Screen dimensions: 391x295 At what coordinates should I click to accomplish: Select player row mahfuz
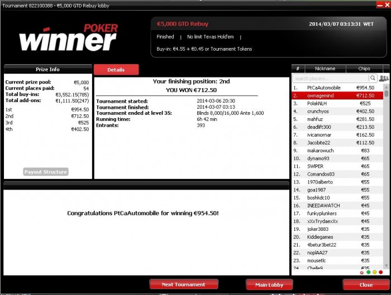(x=337, y=119)
